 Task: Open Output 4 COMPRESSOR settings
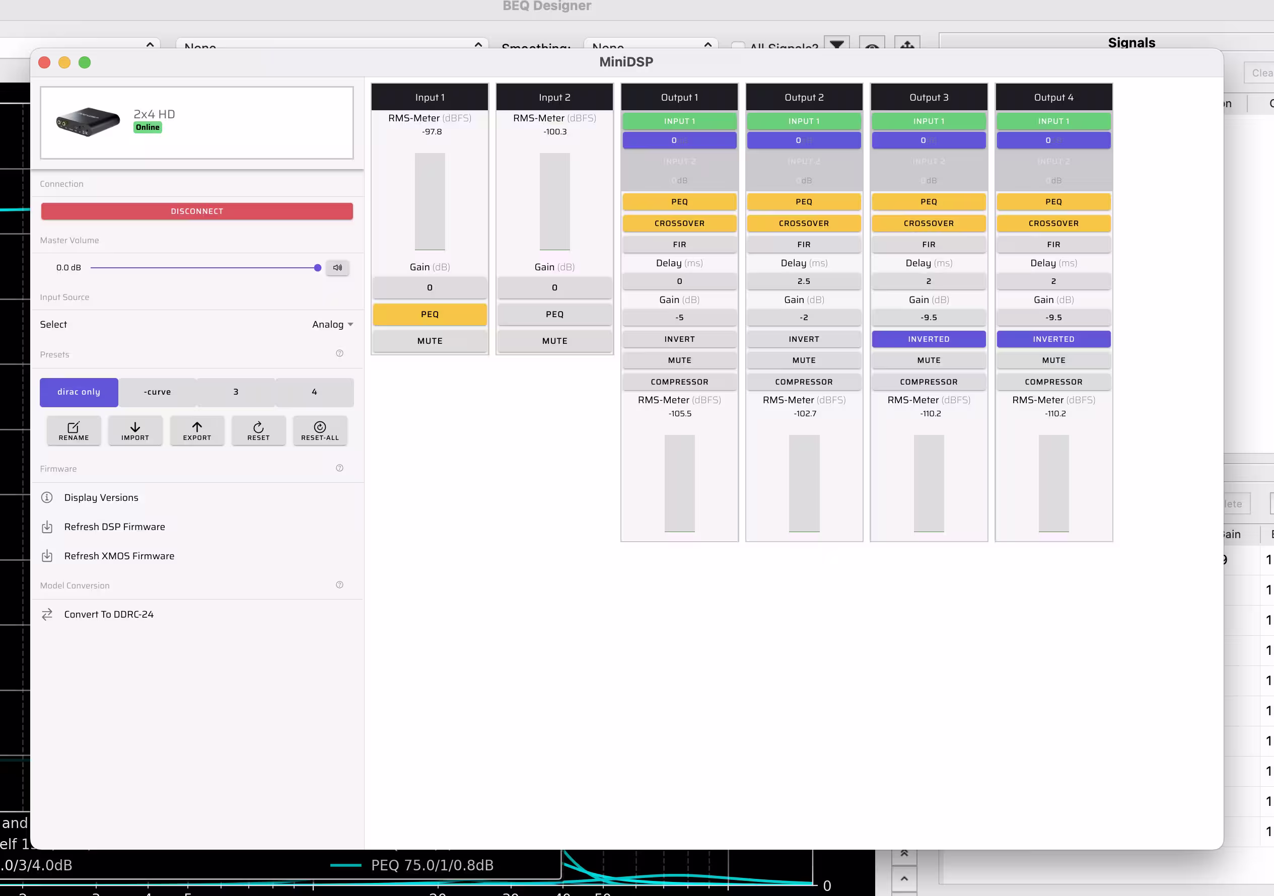coord(1054,382)
